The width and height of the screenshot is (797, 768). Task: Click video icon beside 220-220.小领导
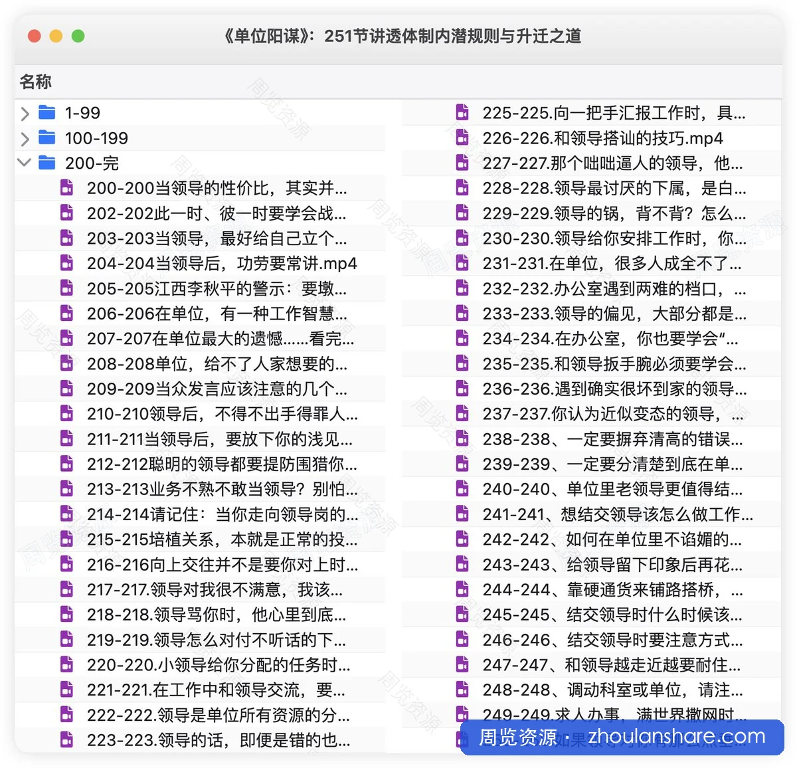click(x=67, y=664)
